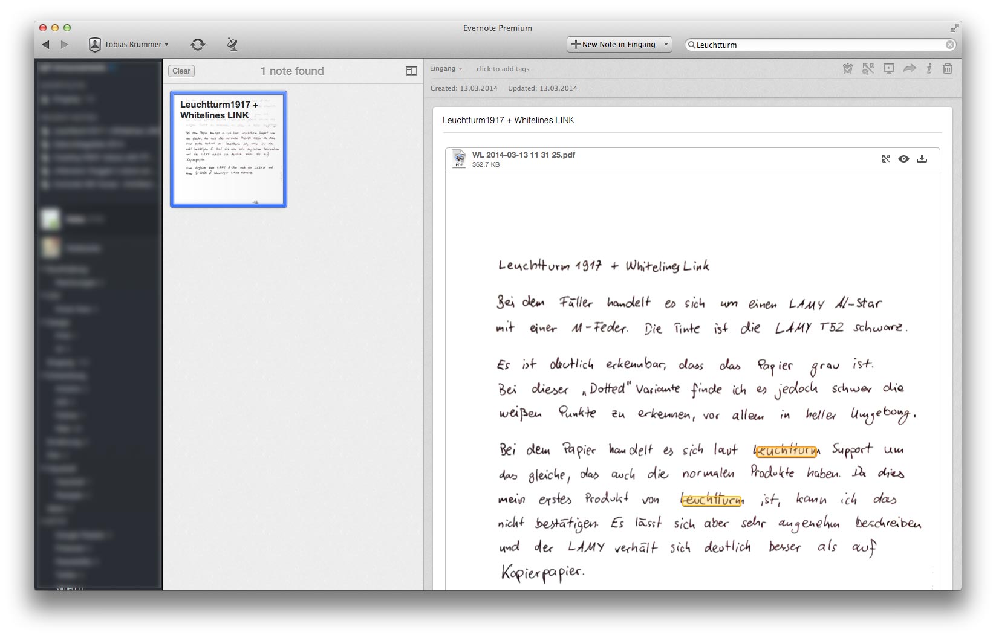Click the attachment name WL 2014-03-13 11 31 25.pdf
This screenshot has height=638, width=996.
524,155
